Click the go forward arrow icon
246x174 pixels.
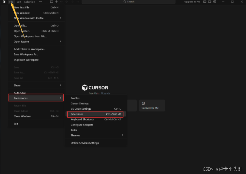pyautogui.click(x=66, y=1)
